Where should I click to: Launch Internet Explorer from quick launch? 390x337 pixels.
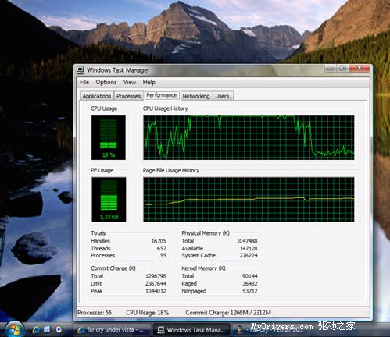pyautogui.click(x=36, y=329)
